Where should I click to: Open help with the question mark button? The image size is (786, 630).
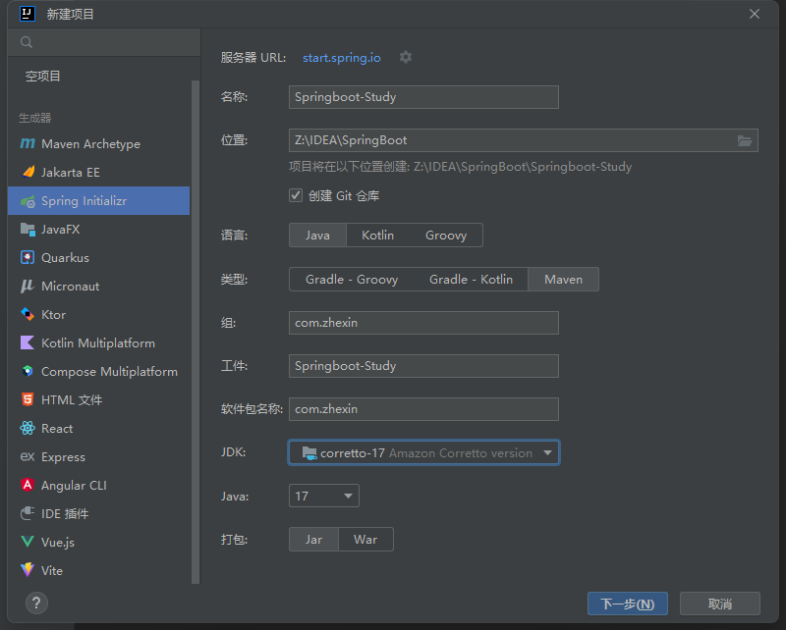pyautogui.click(x=36, y=603)
